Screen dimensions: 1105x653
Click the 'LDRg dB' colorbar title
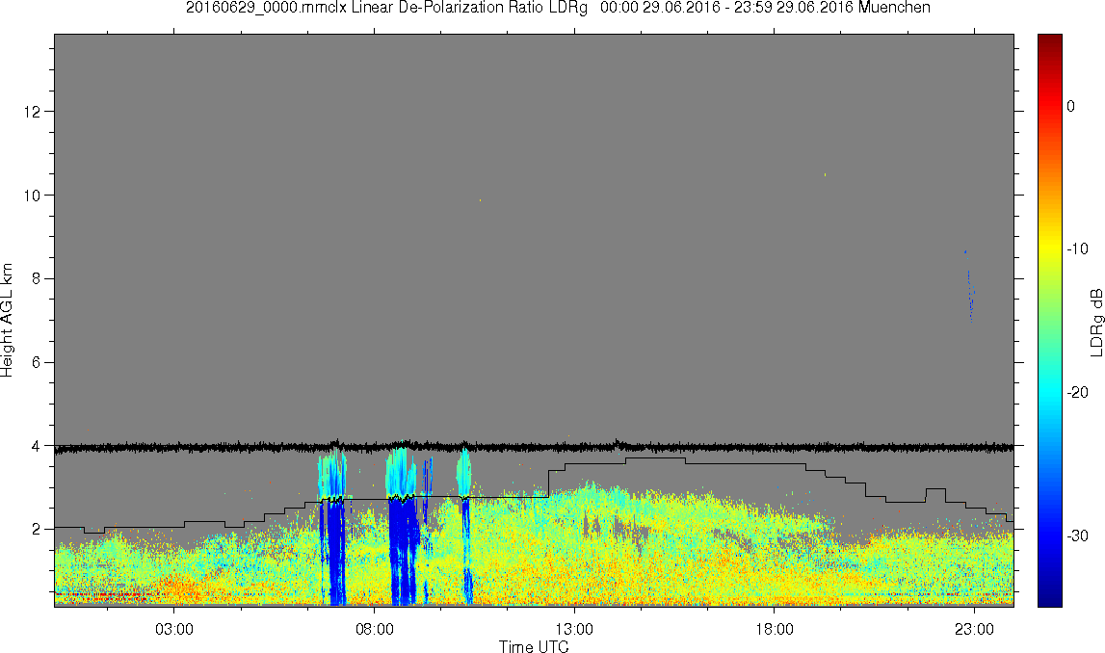point(1096,322)
